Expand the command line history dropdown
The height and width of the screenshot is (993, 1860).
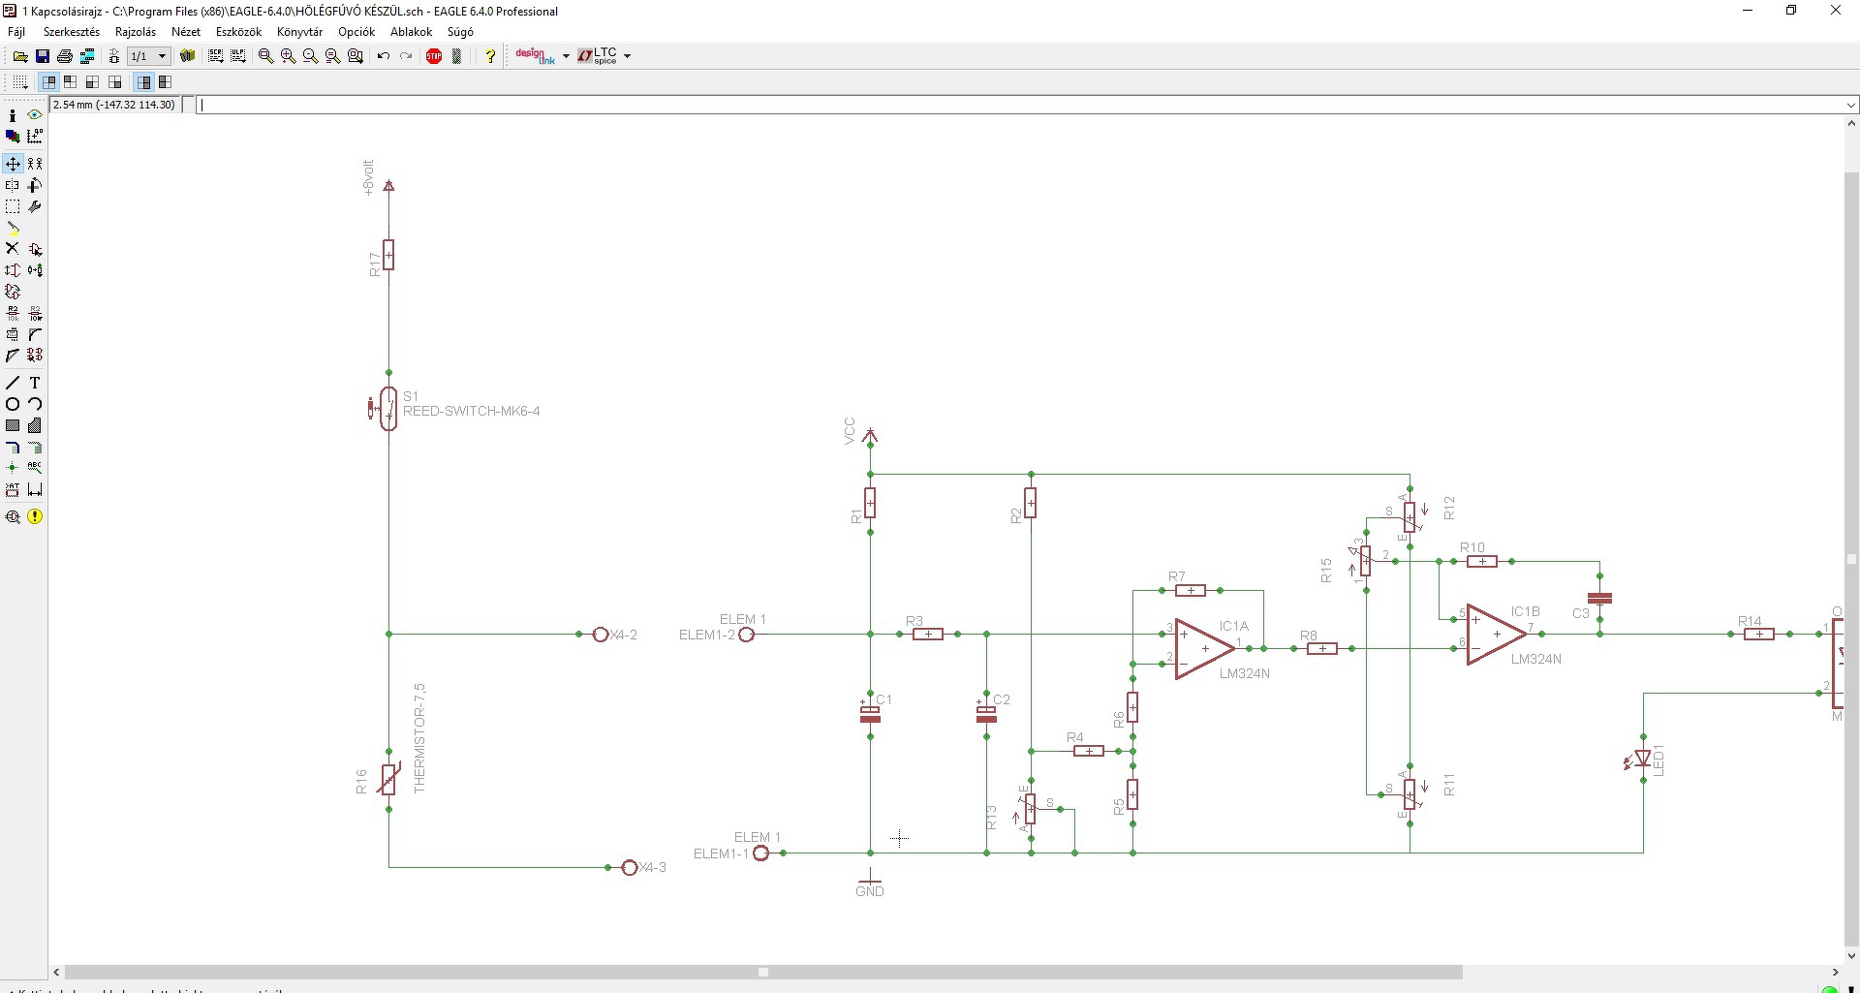[x=1850, y=105]
